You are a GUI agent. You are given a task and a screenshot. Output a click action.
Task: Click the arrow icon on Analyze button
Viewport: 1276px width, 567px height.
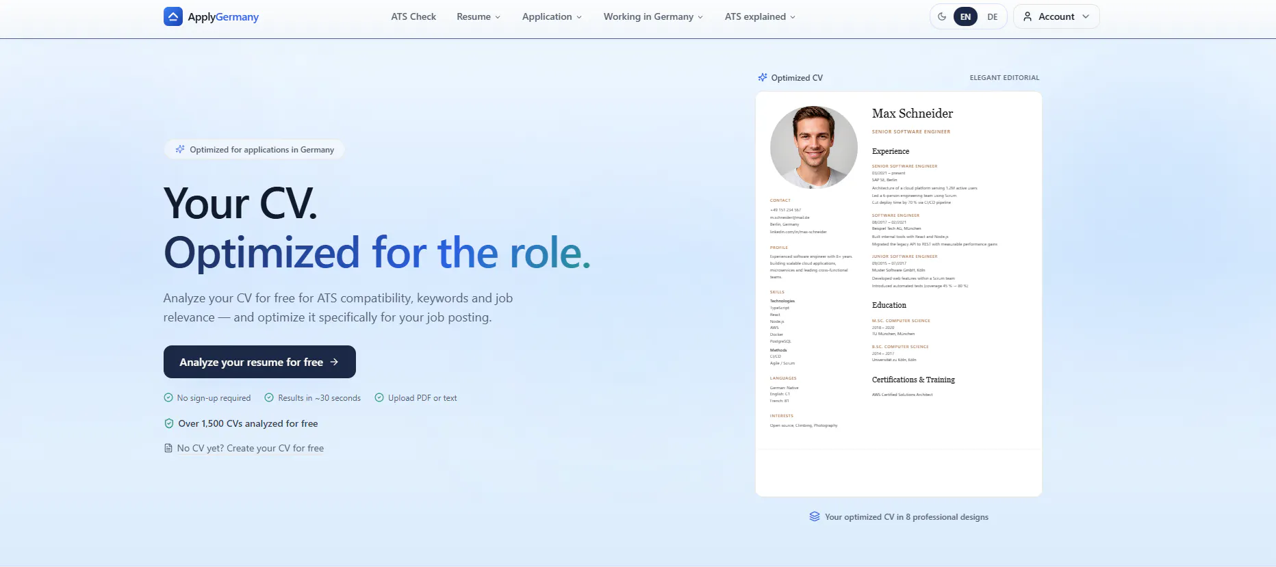click(x=334, y=362)
